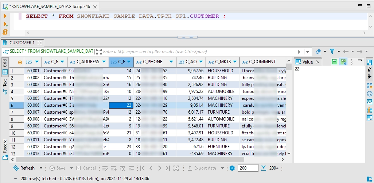The height and width of the screenshot is (183, 374).
Task: Switch to Grid view mode
Action: (5, 67)
